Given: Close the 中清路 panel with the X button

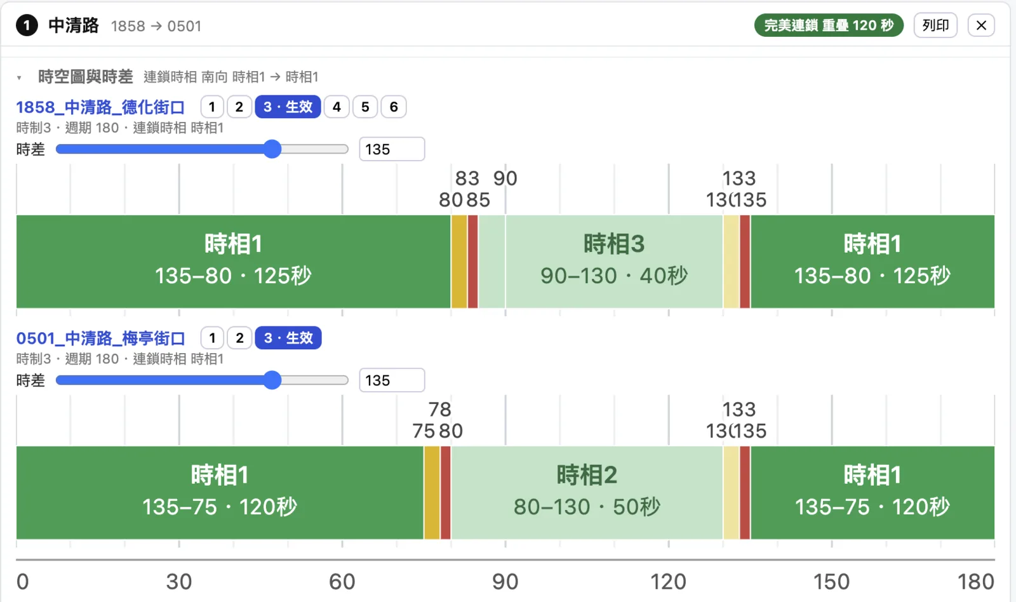Looking at the screenshot, I should [981, 25].
